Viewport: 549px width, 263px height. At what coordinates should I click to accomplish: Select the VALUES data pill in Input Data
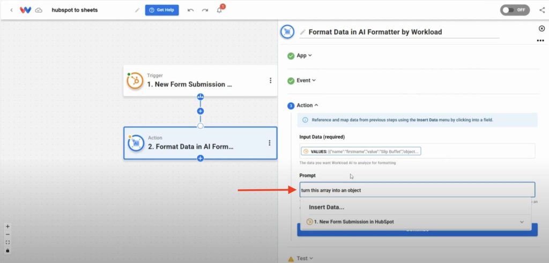click(361, 152)
